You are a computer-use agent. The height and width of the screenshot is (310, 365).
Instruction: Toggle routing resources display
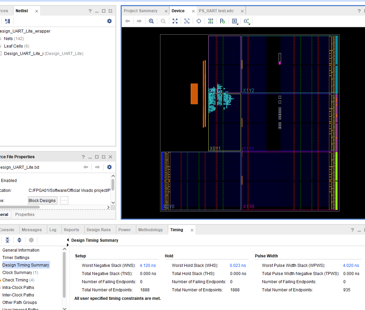click(x=211, y=21)
